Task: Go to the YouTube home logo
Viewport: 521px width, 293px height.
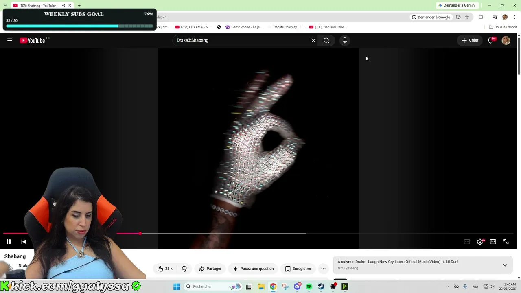Action: [x=32, y=40]
